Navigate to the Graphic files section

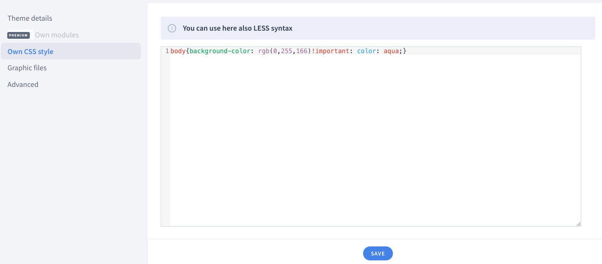pos(27,68)
